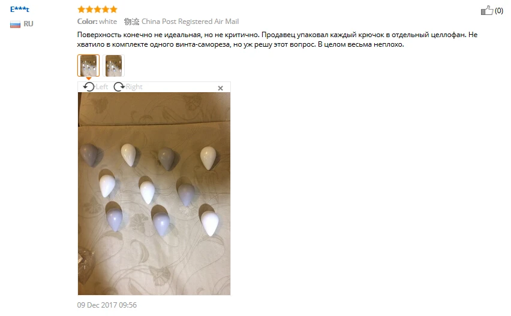Click the five-star rating

pyautogui.click(x=97, y=10)
